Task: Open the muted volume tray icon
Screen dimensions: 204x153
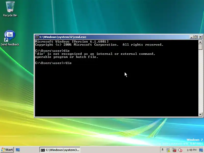Action: [180, 150]
